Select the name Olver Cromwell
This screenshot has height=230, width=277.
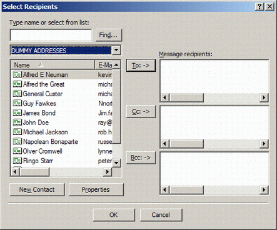point(43,151)
